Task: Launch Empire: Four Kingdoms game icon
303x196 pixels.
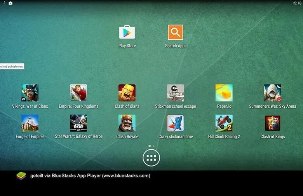Action: (78, 93)
